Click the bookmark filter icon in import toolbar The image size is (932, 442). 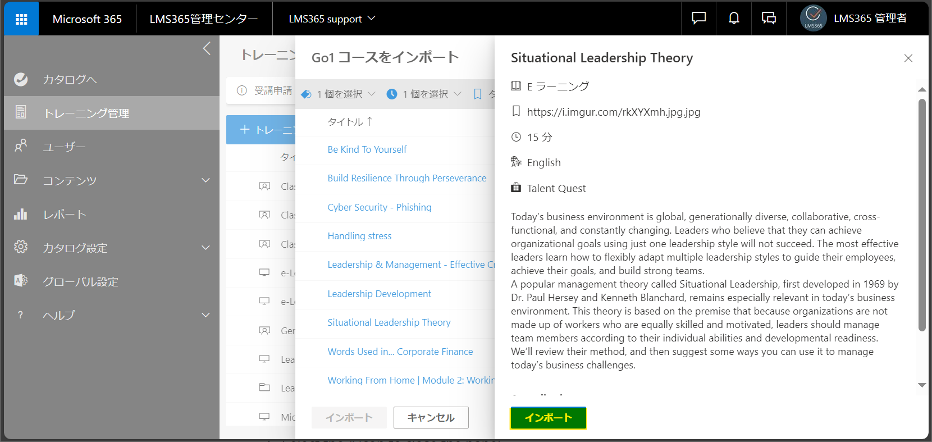(x=478, y=94)
